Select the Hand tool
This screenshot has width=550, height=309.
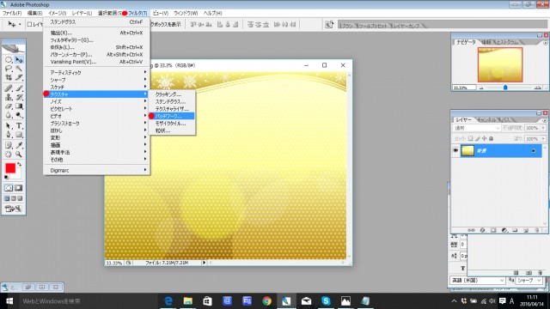point(9,154)
